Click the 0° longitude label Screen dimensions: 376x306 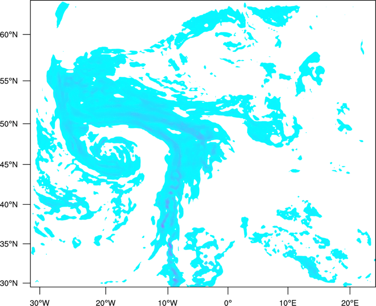[x=228, y=303]
